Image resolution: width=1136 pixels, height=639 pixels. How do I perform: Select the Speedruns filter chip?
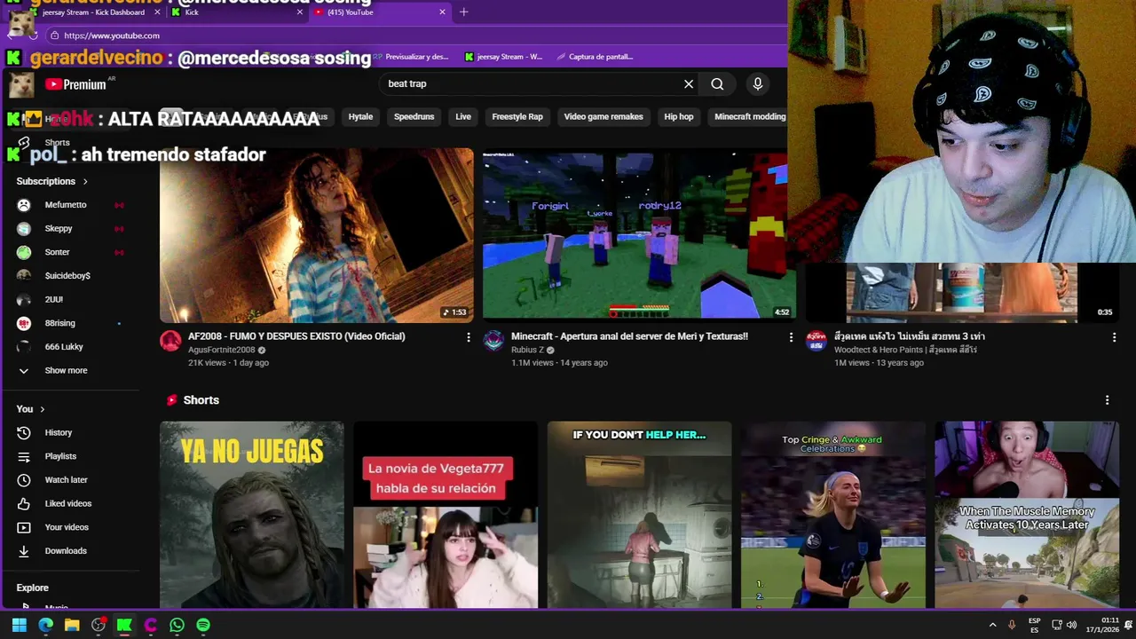414,116
